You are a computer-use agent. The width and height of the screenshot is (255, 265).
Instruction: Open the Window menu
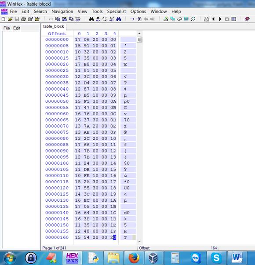point(159,11)
